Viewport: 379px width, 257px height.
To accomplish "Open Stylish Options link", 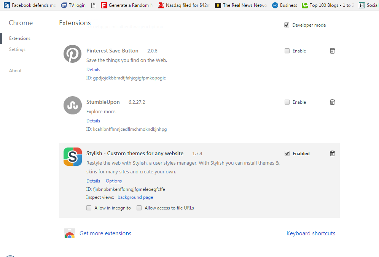I will 114,181.
